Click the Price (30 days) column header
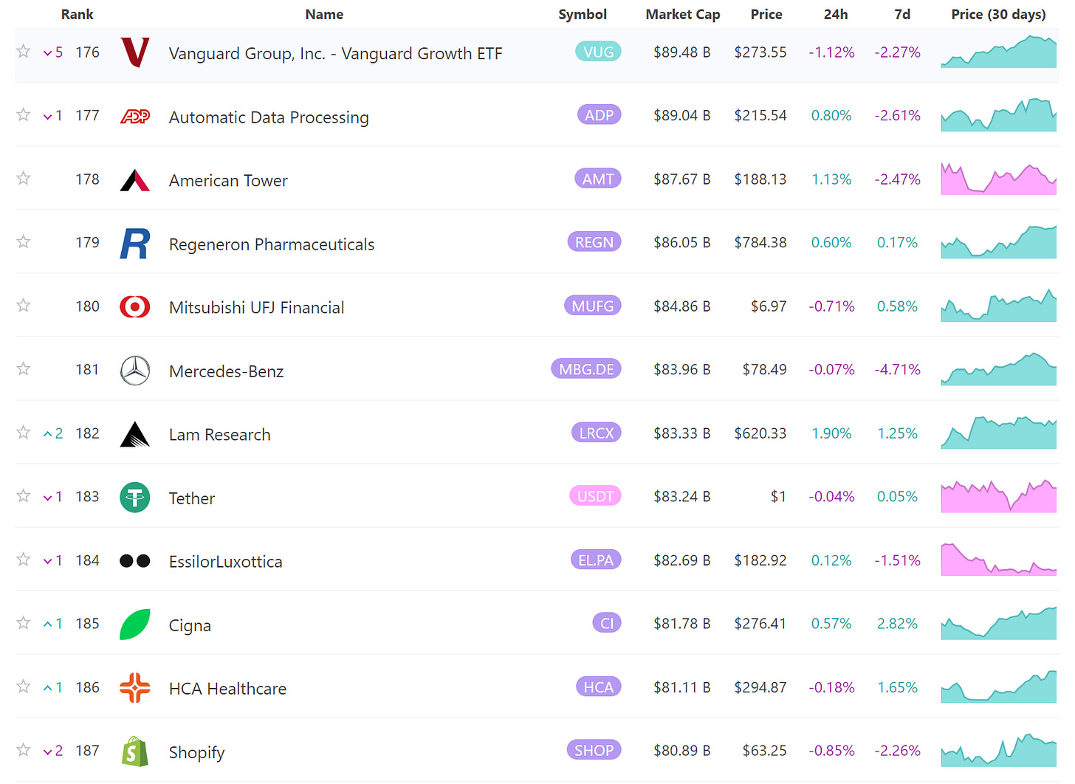 998,14
